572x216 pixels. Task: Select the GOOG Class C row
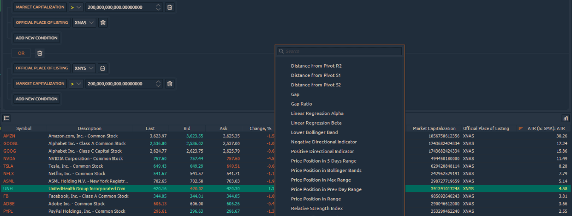[x=286, y=151]
